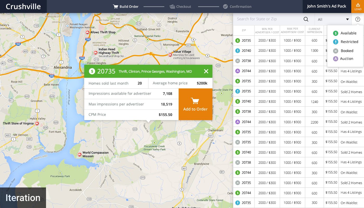Select Booked in the legend popup

coord(343,51)
